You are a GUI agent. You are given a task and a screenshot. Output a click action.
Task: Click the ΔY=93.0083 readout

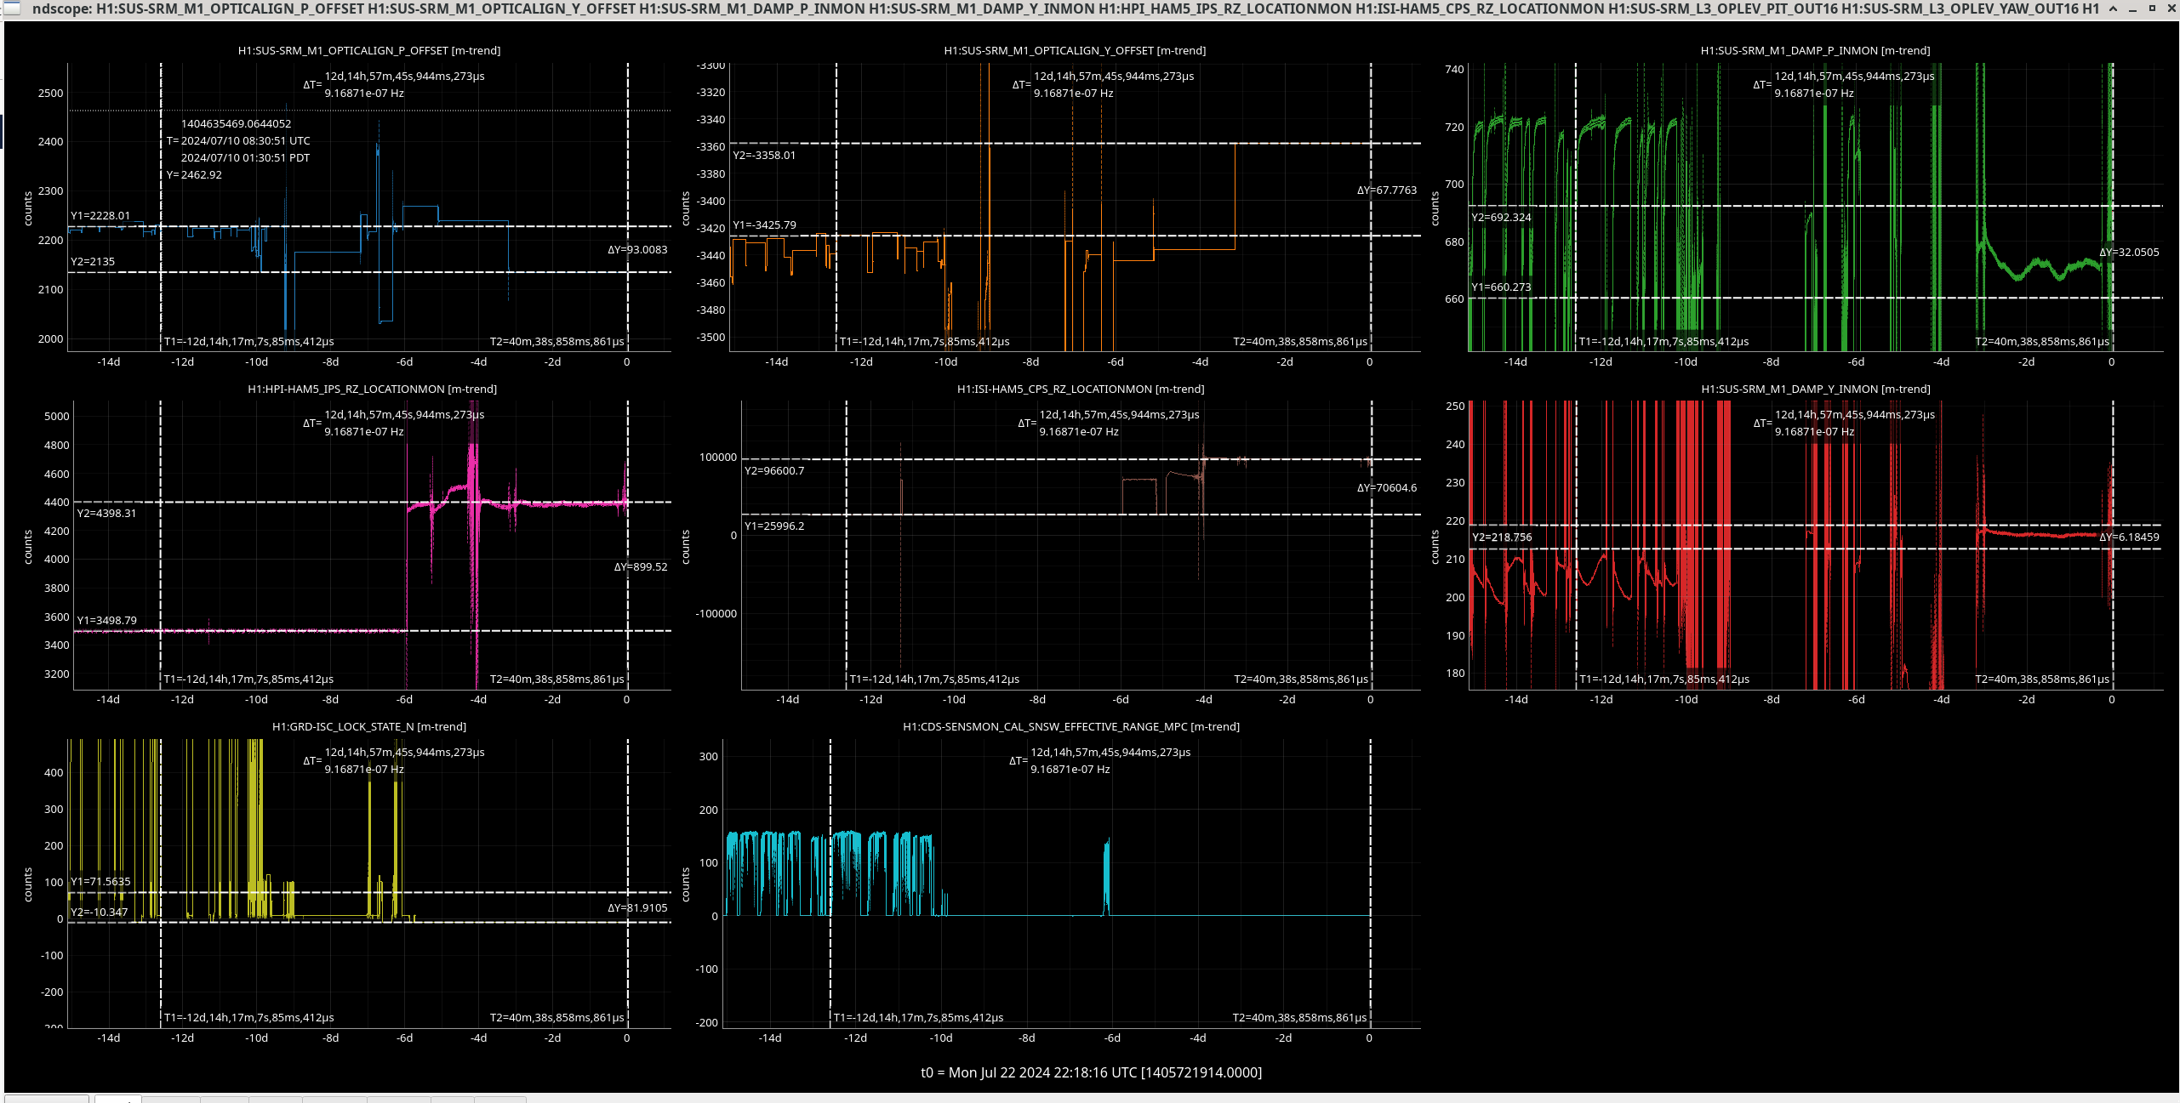tap(637, 250)
